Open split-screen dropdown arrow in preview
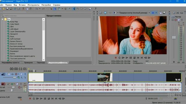The image size is (186, 104). pos(118,13)
